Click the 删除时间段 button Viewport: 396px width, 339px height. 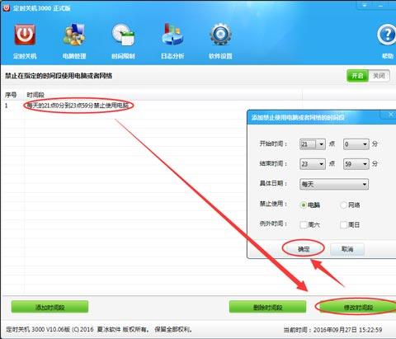pyautogui.click(x=267, y=307)
